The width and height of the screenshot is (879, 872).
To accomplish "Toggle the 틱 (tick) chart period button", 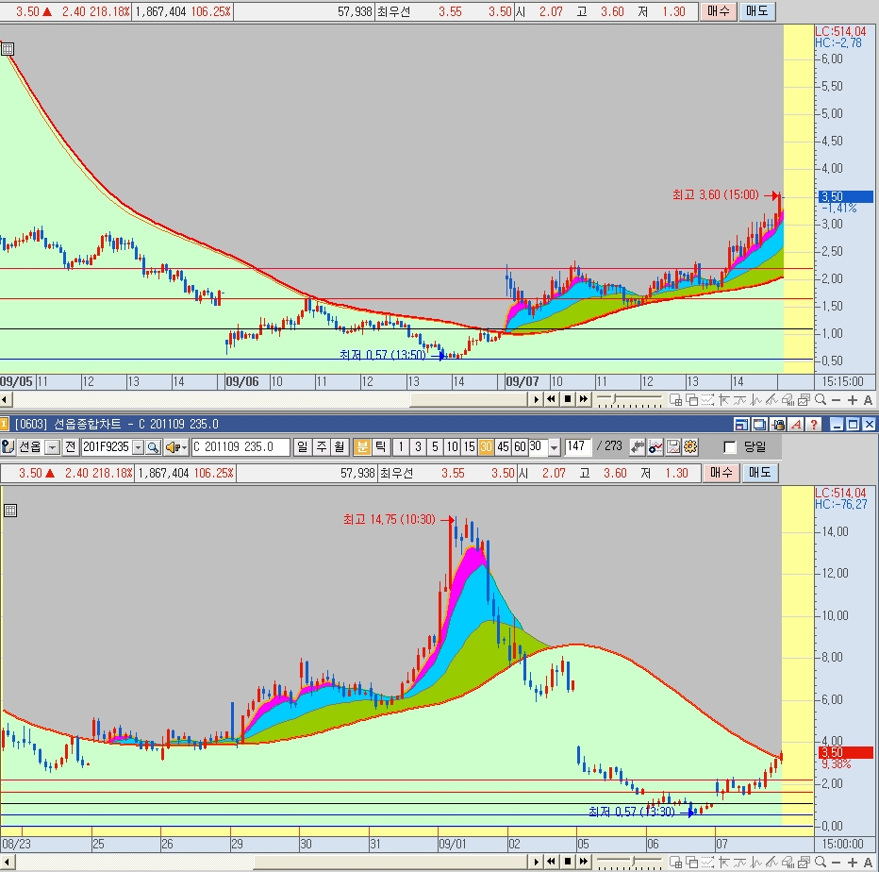I will (379, 447).
